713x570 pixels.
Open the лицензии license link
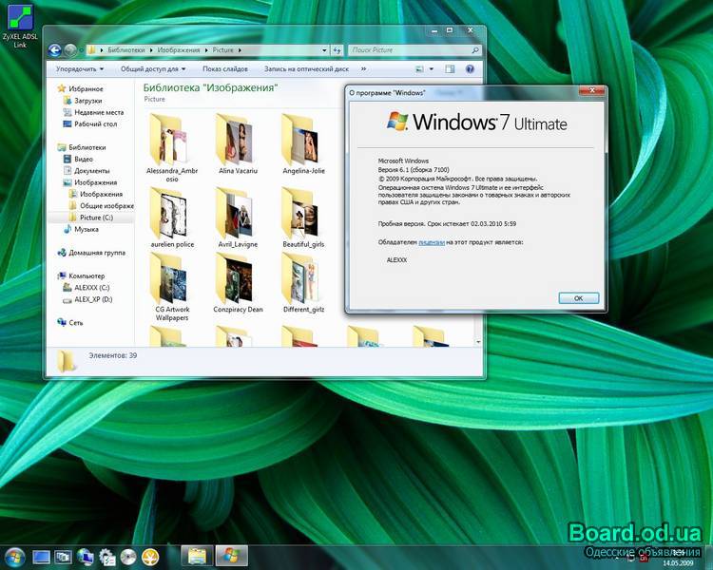tap(432, 242)
